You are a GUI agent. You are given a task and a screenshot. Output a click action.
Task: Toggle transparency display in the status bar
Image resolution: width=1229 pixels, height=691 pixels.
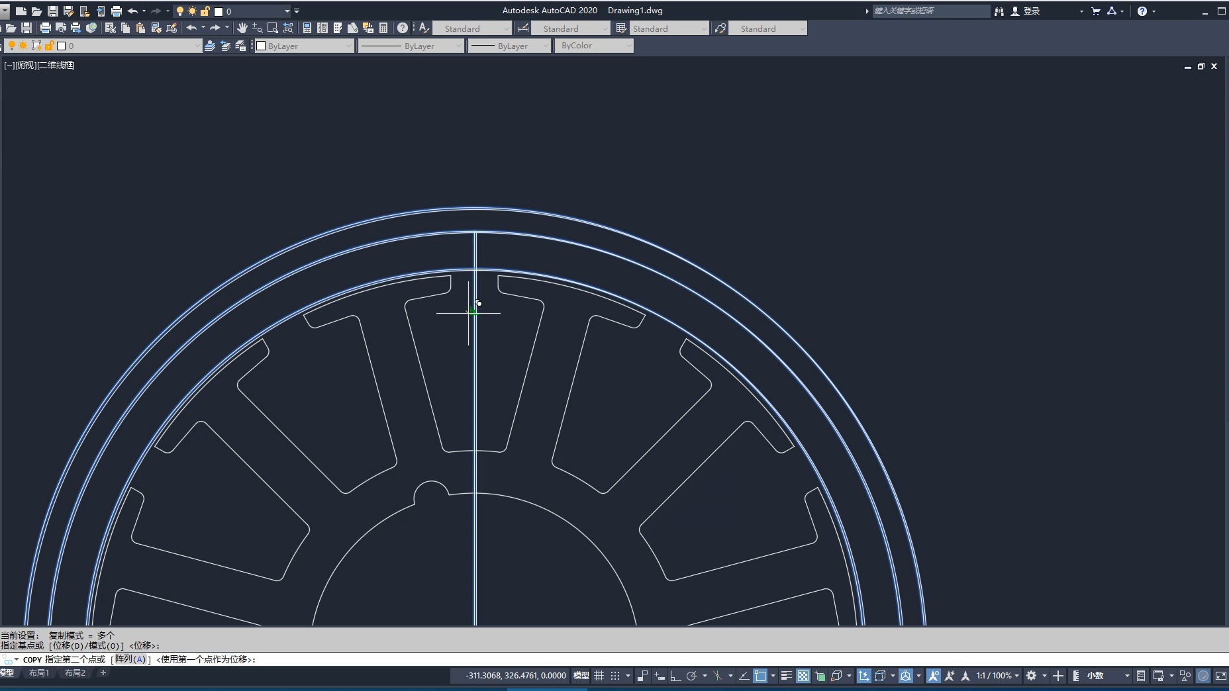click(803, 676)
